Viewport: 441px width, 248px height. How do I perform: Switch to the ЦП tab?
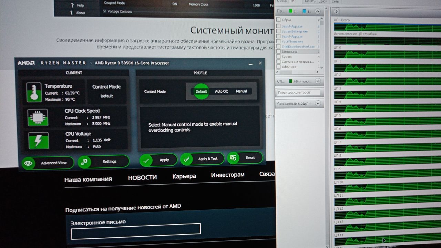pyautogui.click(x=293, y=1)
